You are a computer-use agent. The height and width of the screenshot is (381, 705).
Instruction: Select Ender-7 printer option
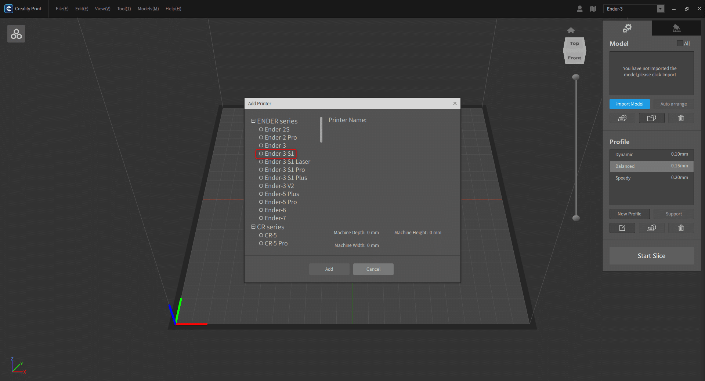click(x=272, y=218)
